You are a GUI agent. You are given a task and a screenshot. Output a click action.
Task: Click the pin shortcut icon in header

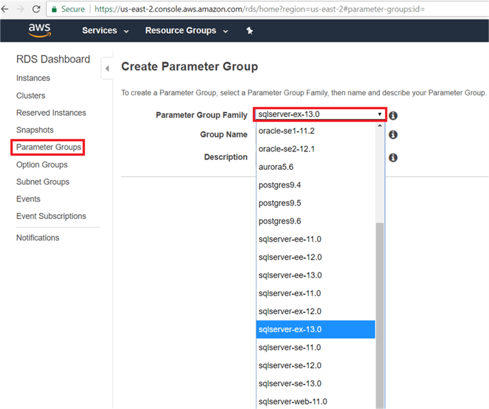[x=250, y=31]
